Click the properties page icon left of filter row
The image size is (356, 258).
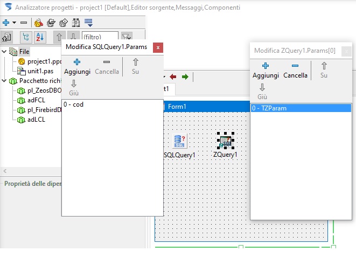6,37
